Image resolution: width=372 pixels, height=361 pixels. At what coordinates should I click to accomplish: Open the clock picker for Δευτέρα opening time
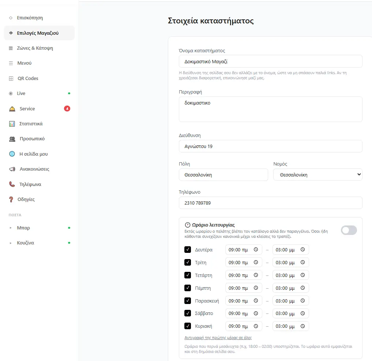pos(256,249)
